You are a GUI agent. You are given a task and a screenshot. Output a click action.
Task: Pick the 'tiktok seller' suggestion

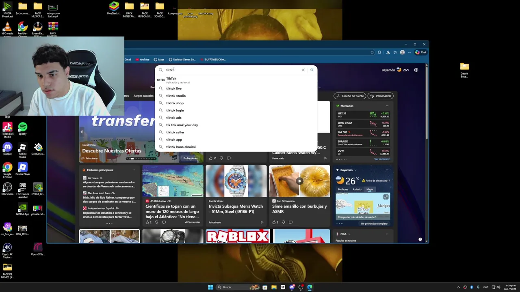pyautogui.click(x=236, y=132)
